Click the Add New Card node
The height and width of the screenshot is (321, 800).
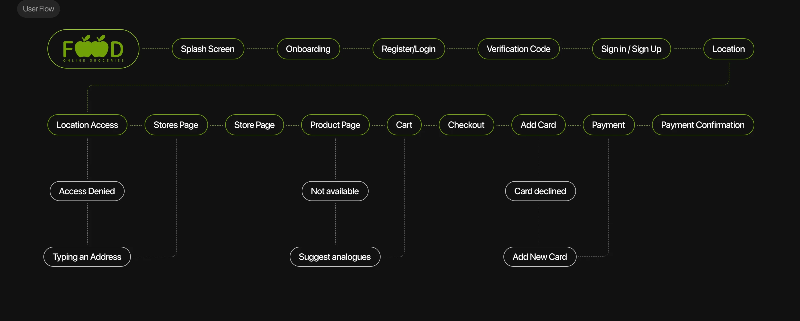click(x=540, y=257)
